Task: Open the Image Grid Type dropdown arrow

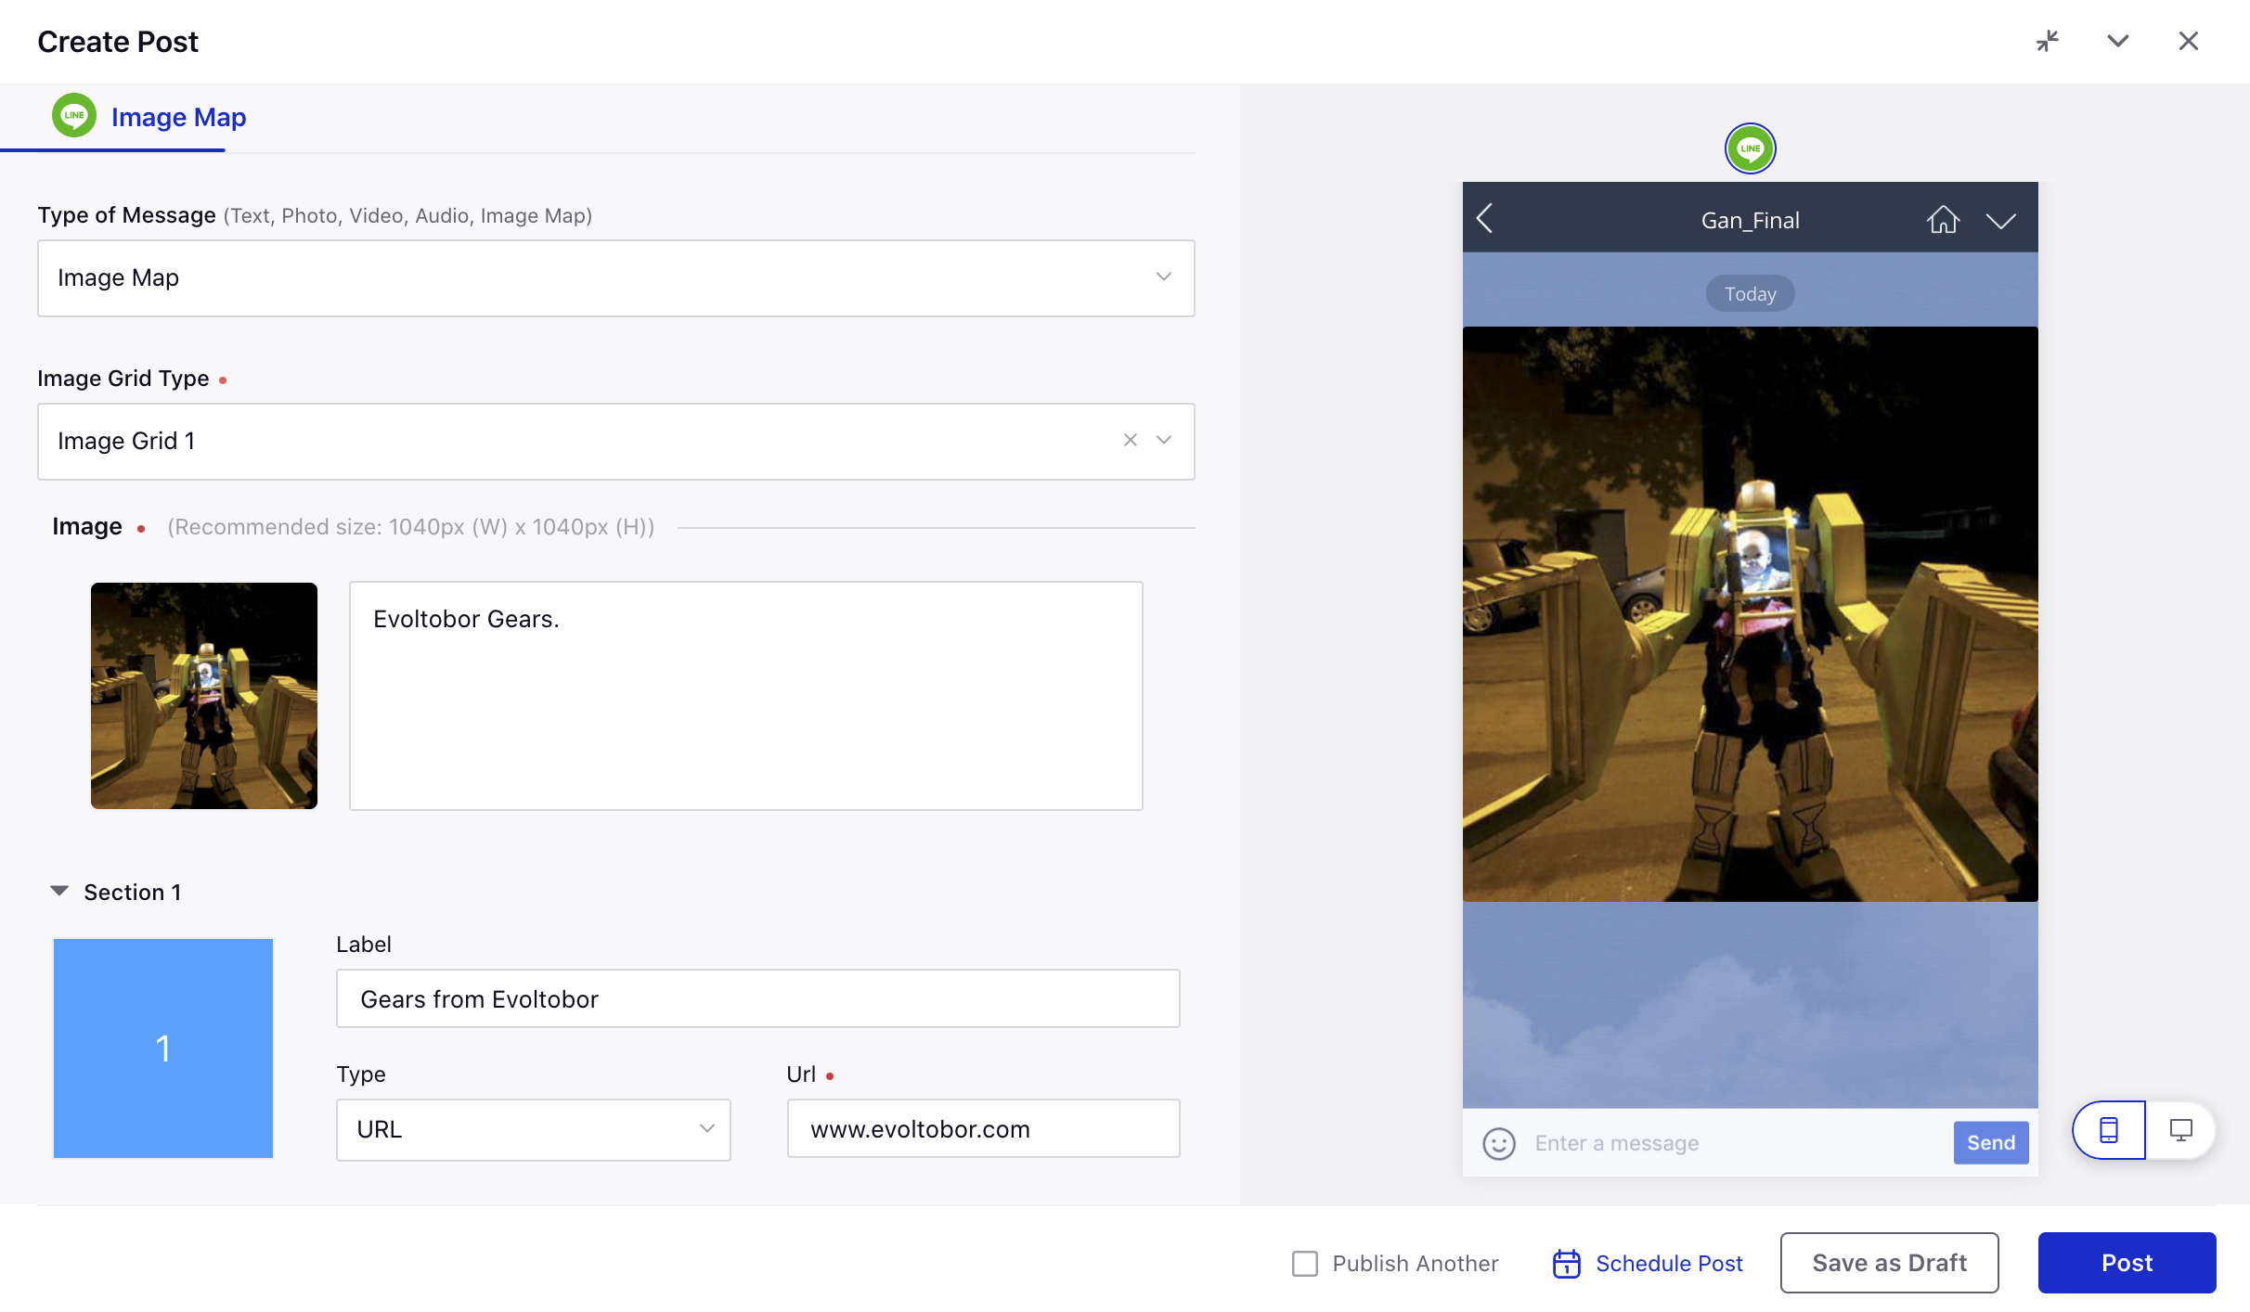Action: point(1164,440)
